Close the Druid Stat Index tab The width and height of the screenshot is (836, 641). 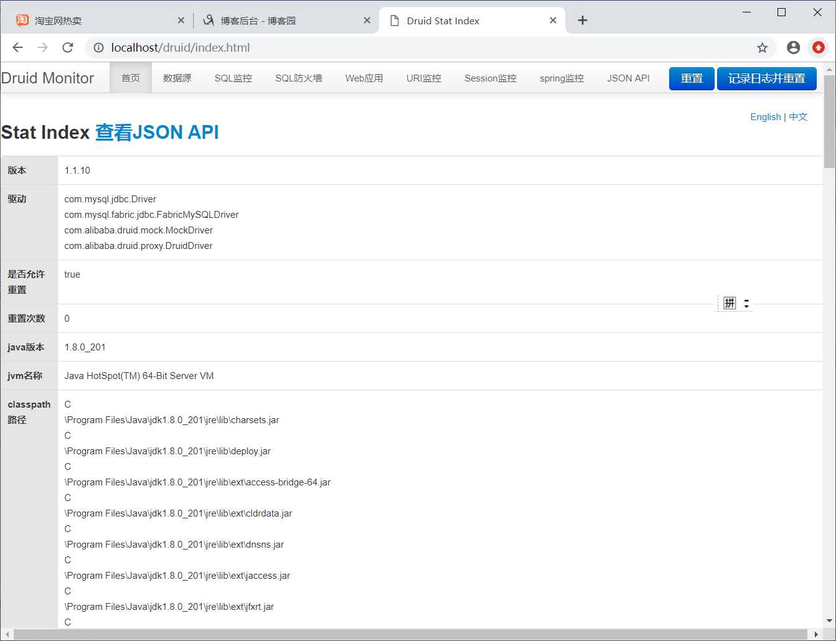pyautogui.click(x=553, y=21)
